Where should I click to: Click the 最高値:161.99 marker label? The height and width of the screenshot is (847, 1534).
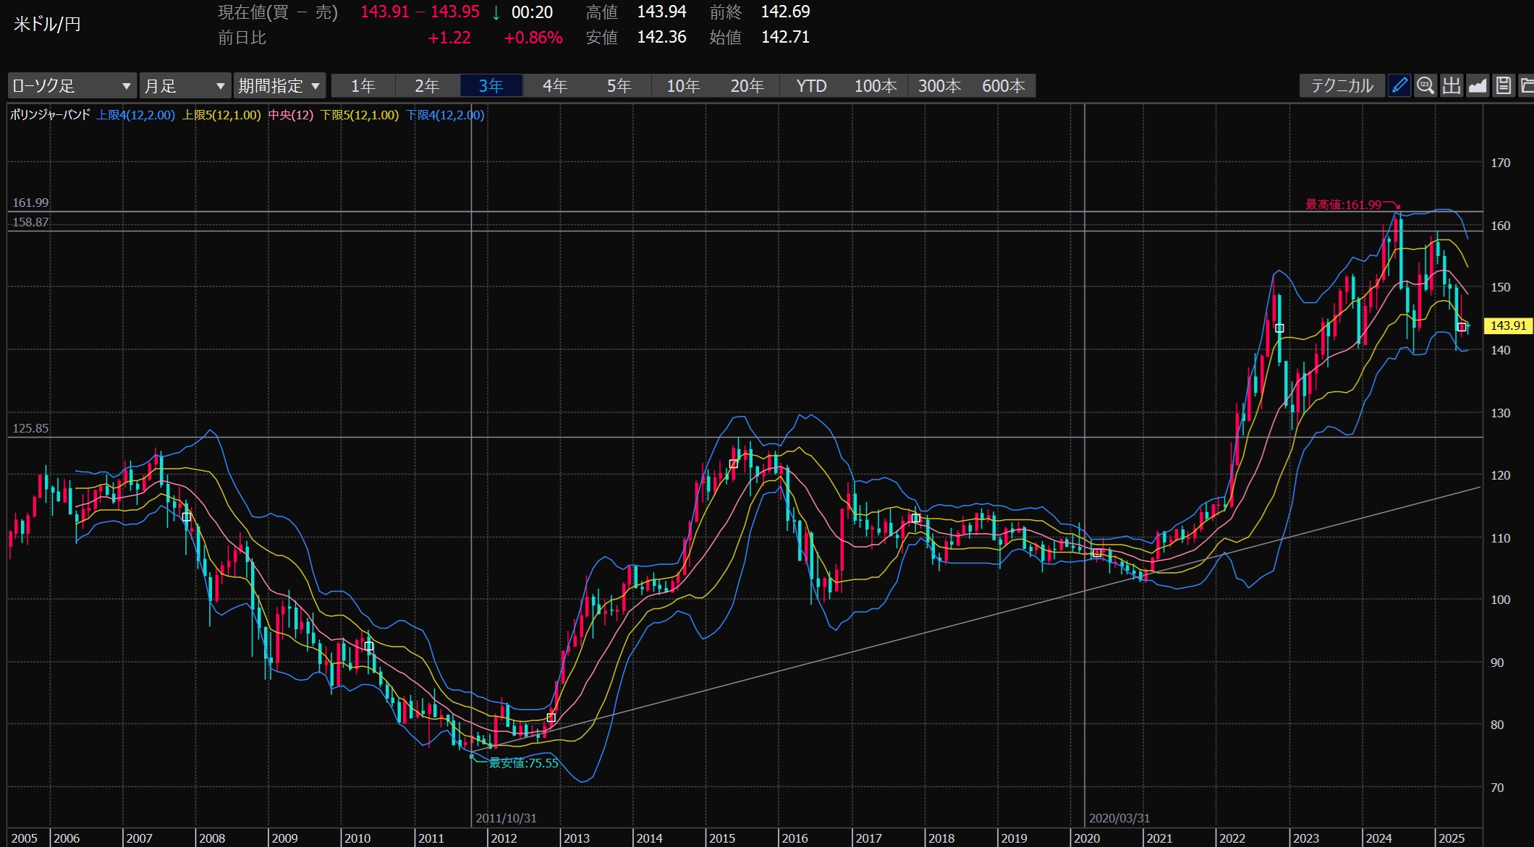(1343, 204)
